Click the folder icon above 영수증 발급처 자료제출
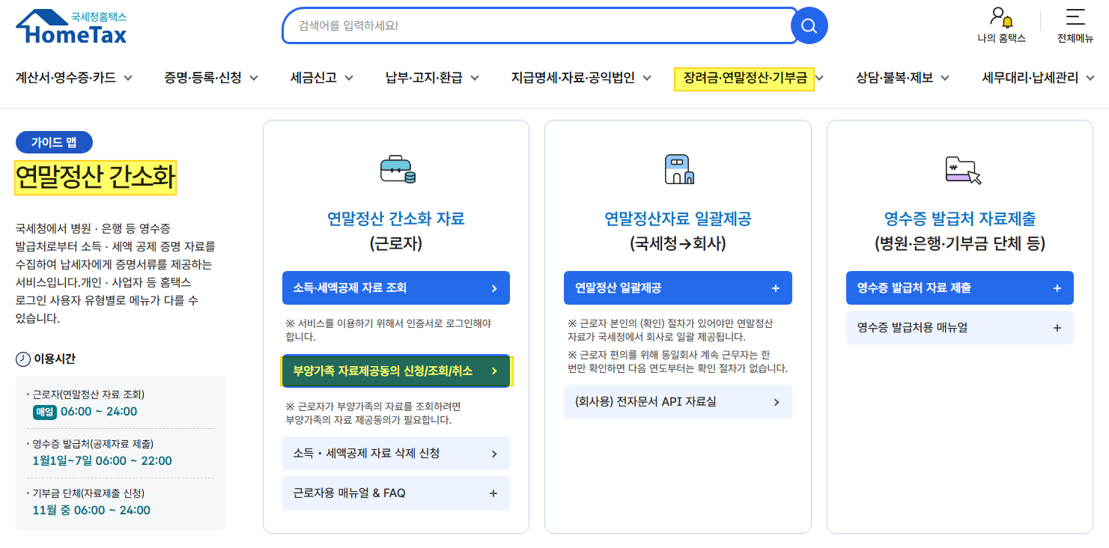Screen dimensions: 1109x548 [962, 171]
